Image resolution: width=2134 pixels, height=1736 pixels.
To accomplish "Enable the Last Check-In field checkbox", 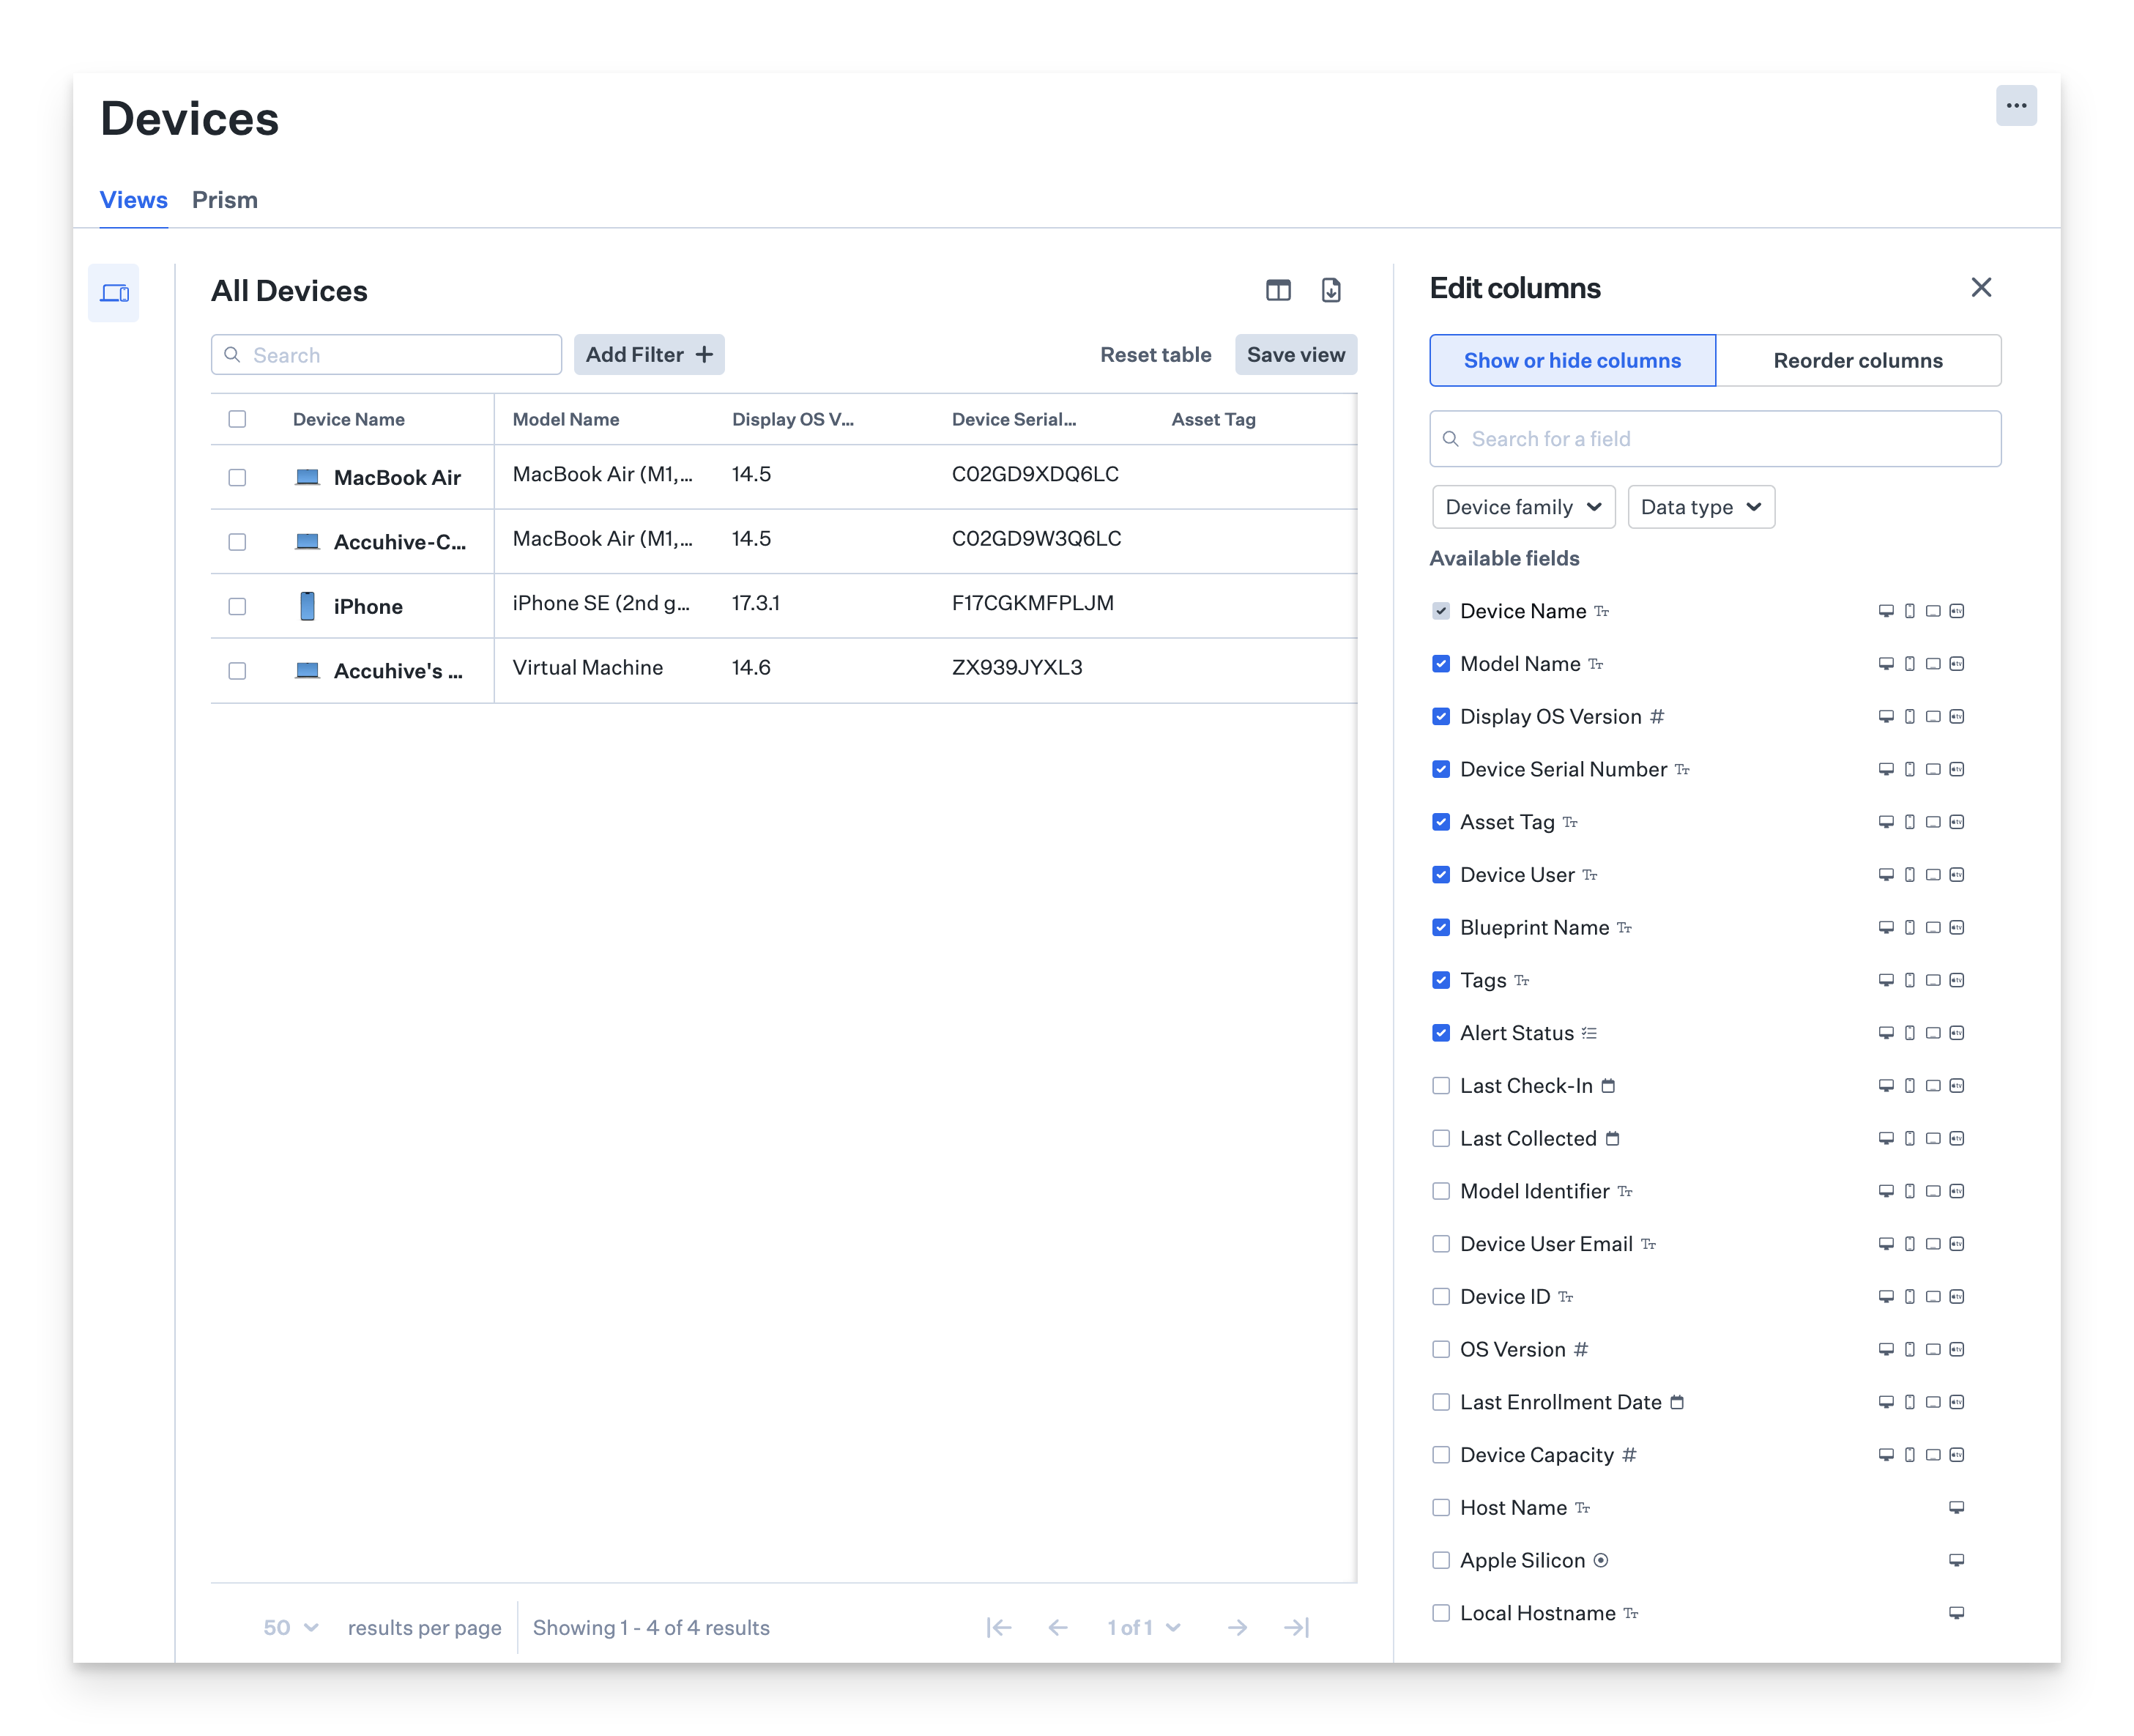I will tap(1440, 1086).
